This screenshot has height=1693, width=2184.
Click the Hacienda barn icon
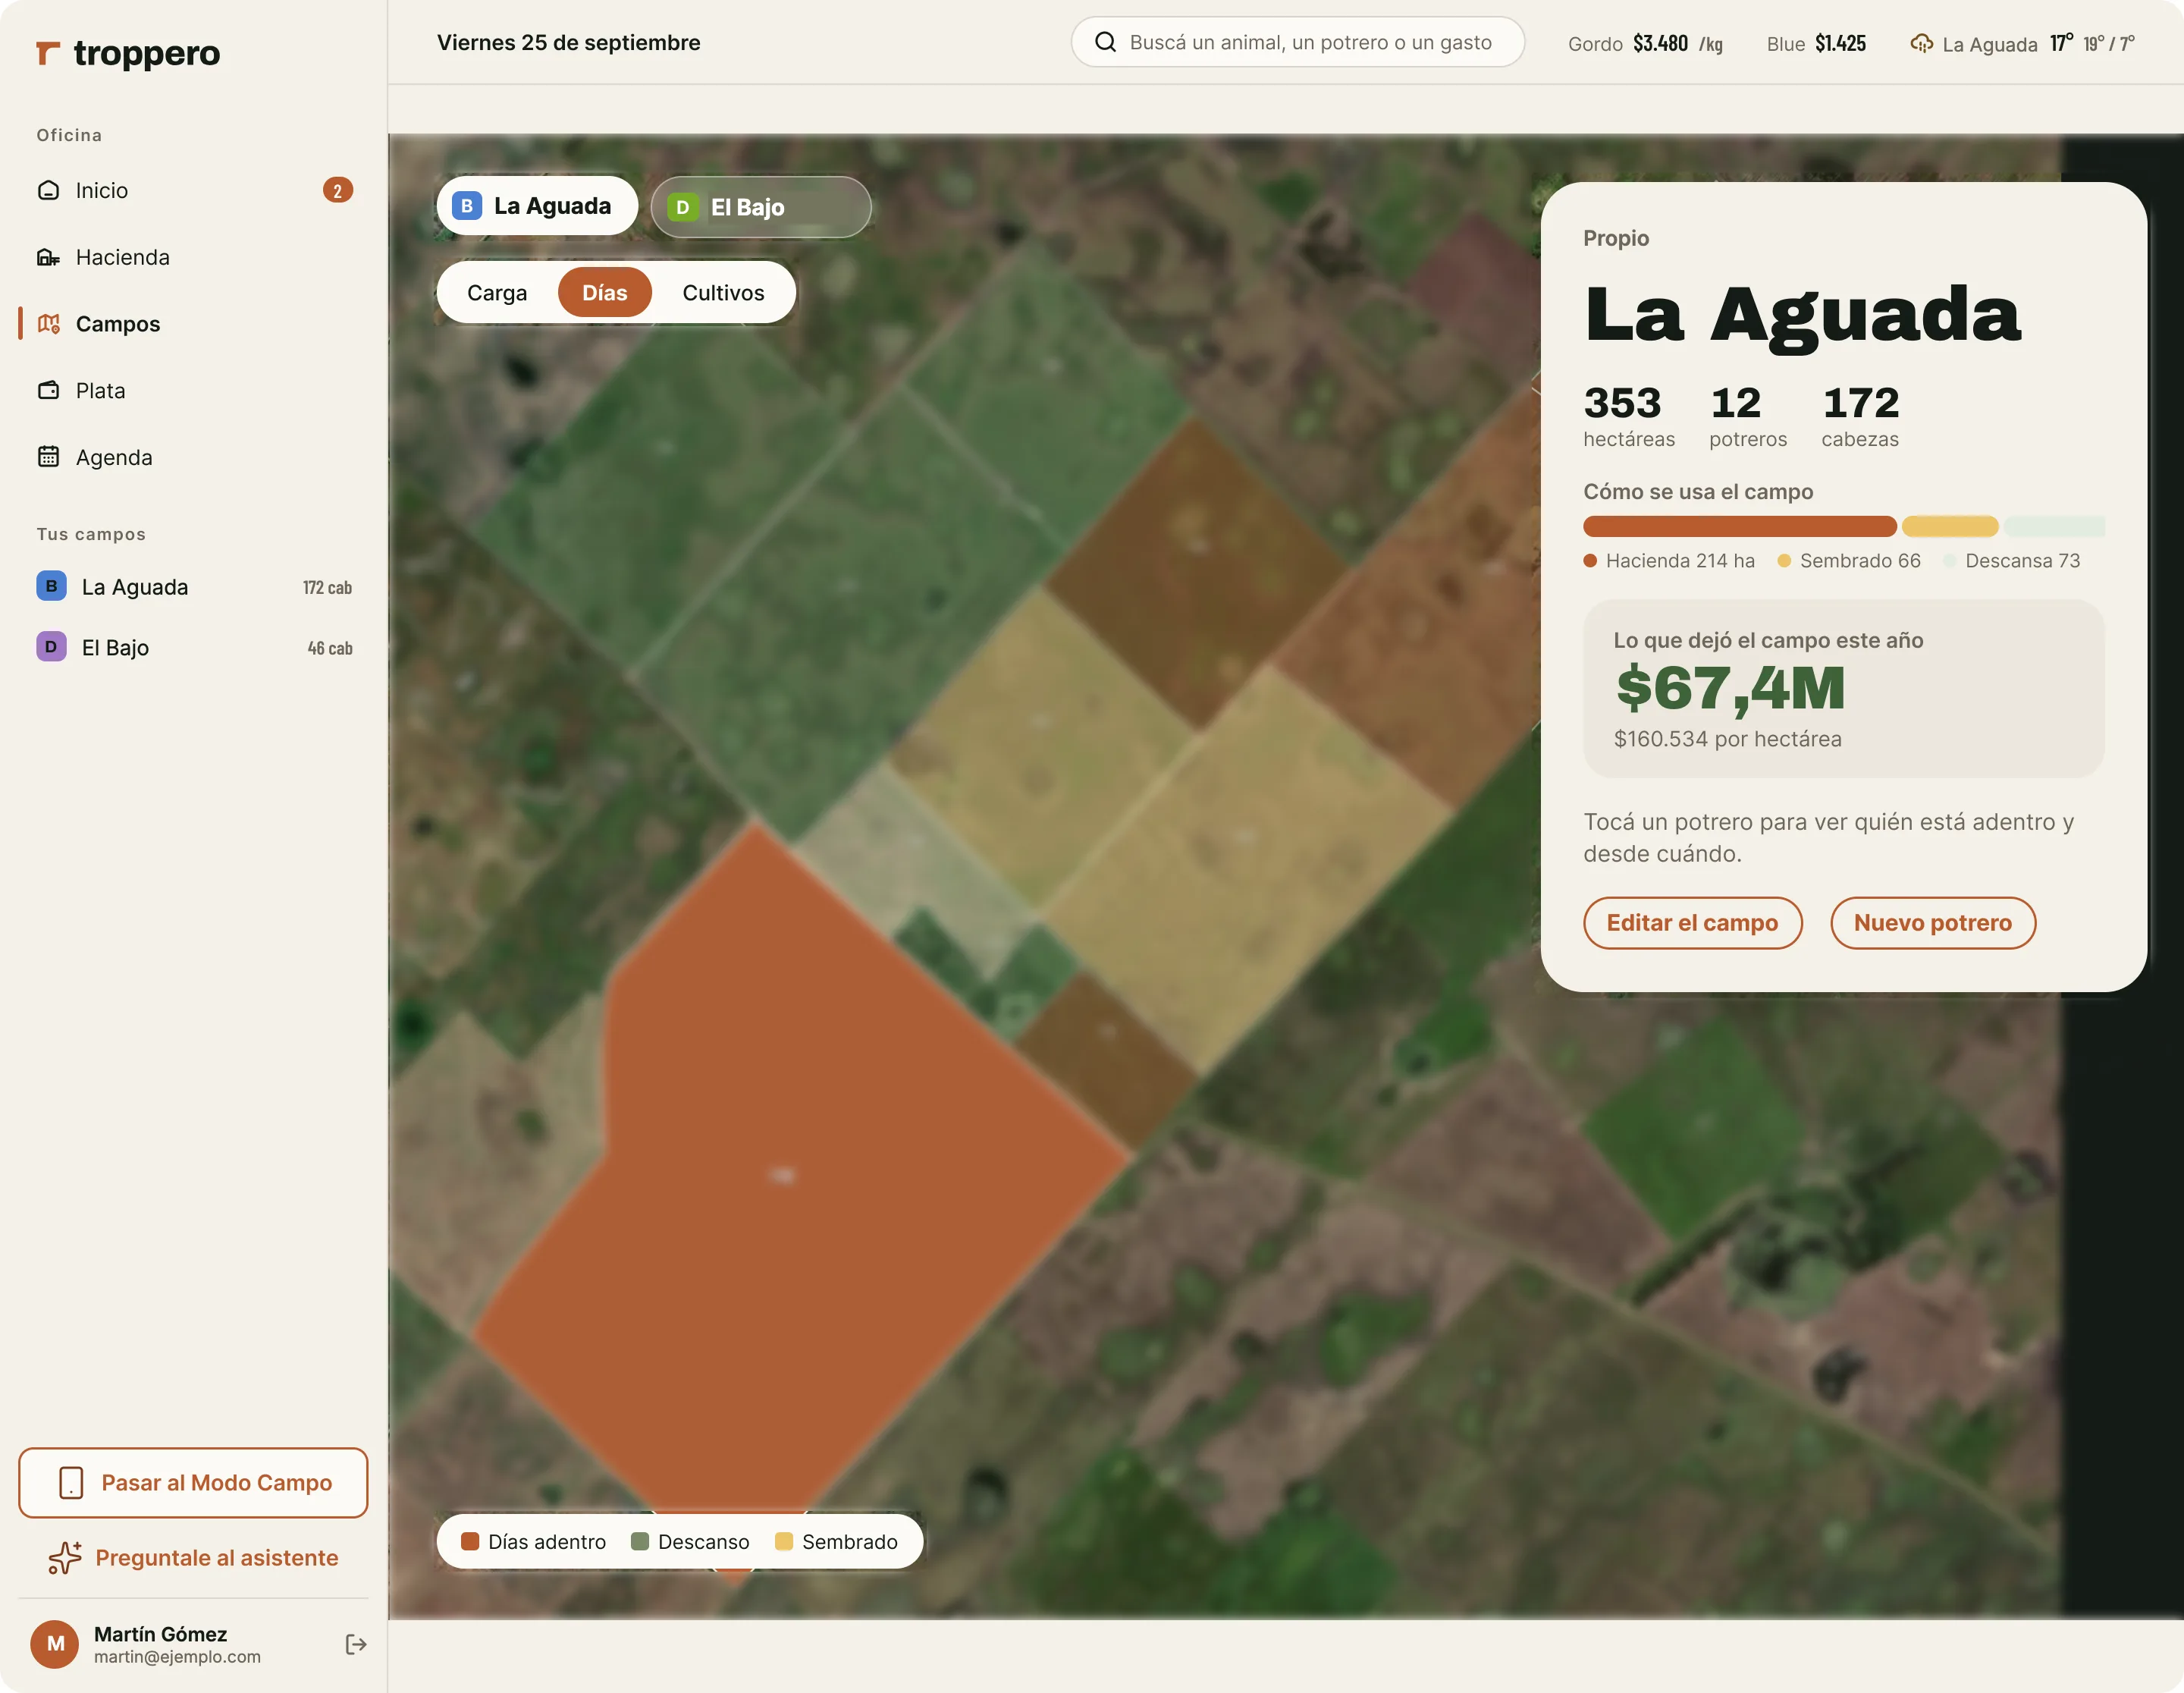click(48, 257)
